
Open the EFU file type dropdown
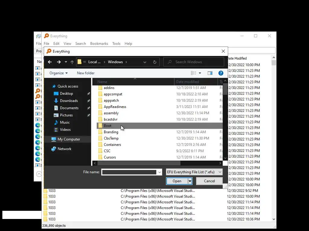click(x=194, y=172)
